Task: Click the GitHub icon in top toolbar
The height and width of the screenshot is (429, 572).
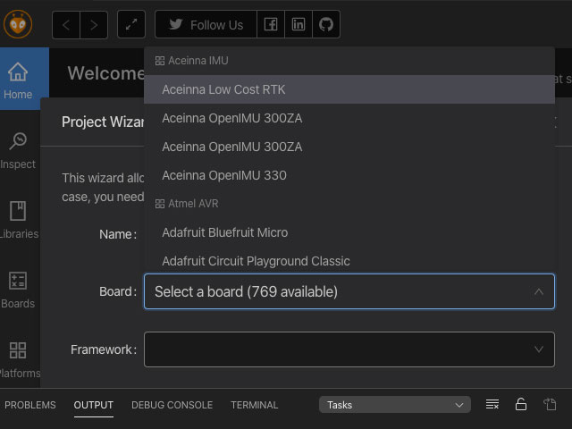Action: point(326,24)
